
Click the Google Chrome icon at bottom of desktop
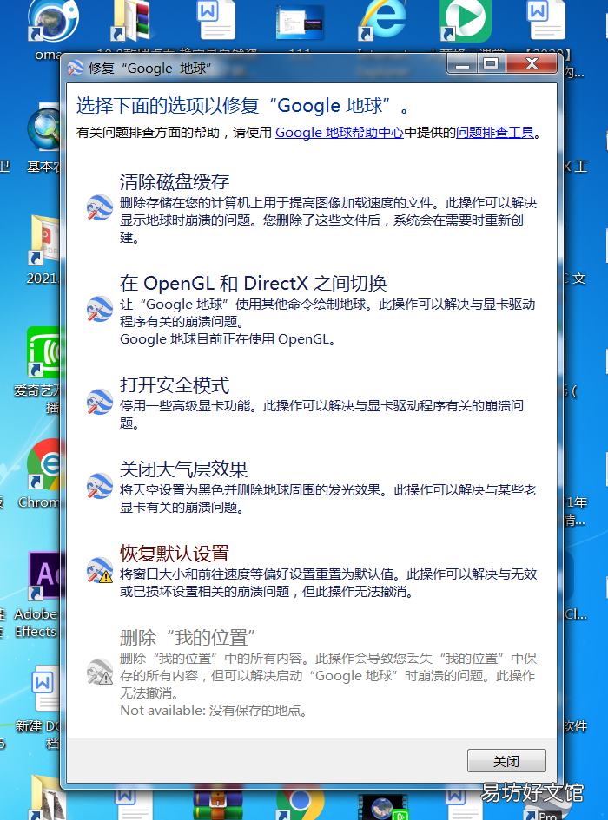[301, 804]
